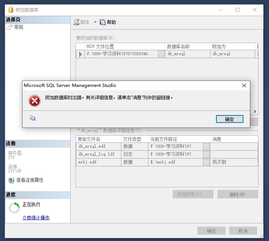Close the 附加数据库 window
The height and width of the screenshot is (241, 269).
(255, 10)
